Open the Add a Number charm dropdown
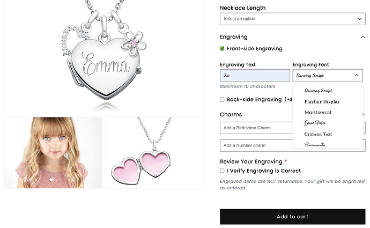370x228 pixels. 256,145
